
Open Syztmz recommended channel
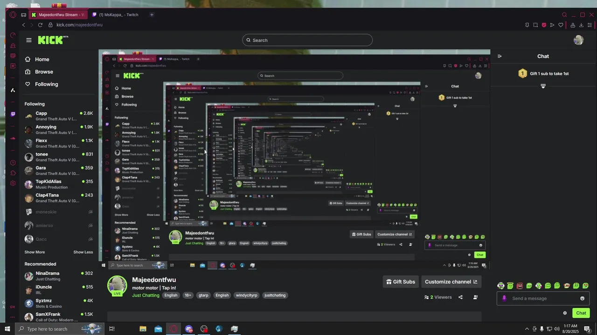click(59, 303)
